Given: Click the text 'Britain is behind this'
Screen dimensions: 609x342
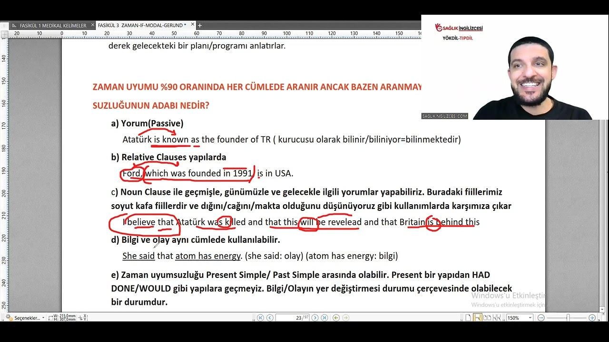Looking at the screenshot, I should pyautogui.click(x=439, y=222).
